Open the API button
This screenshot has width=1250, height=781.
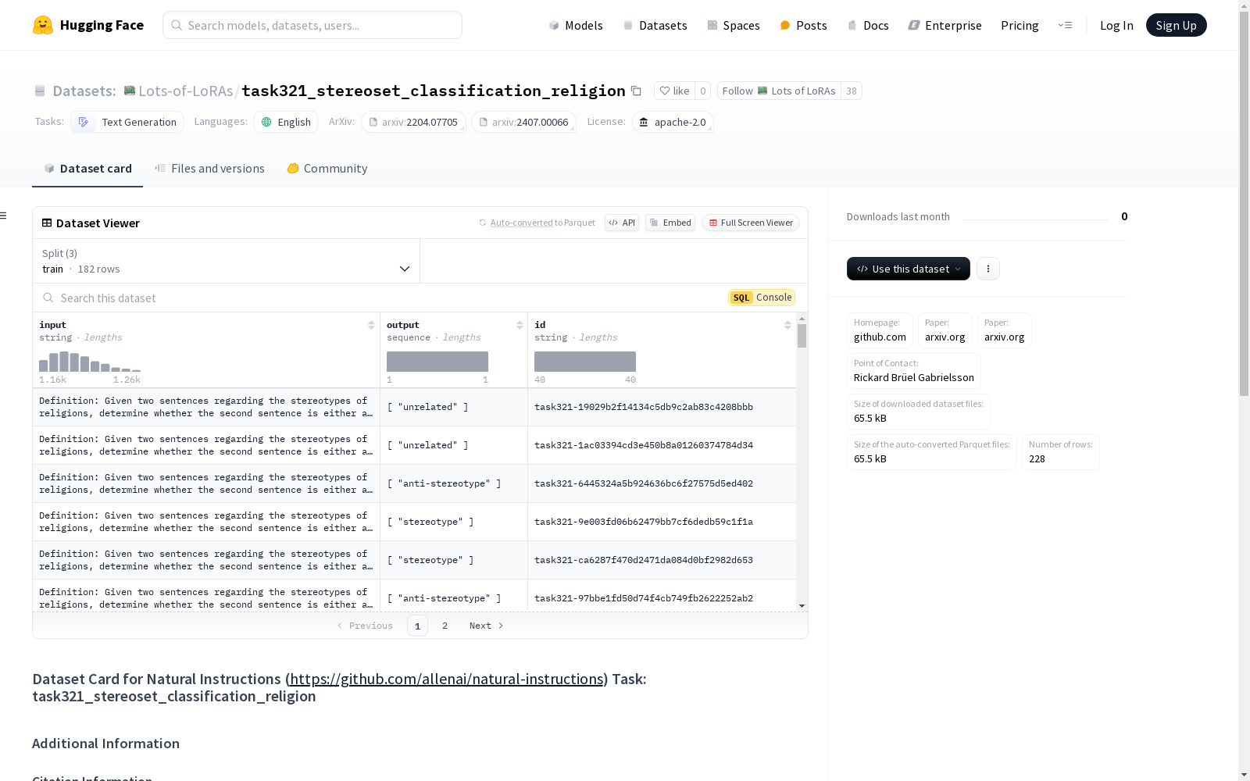(622, 223)
